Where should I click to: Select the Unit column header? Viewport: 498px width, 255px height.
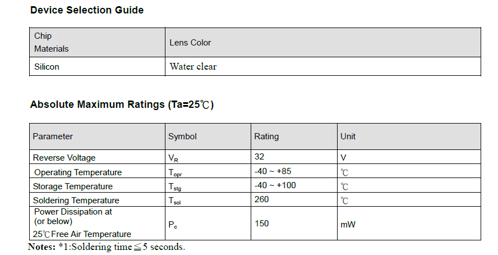348,136
